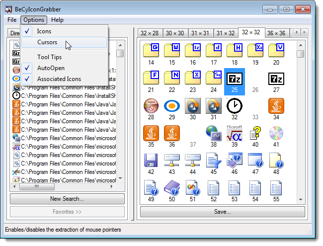Click the Java icon numbered 36
323x246 pixels.
[x=172, y=133]
